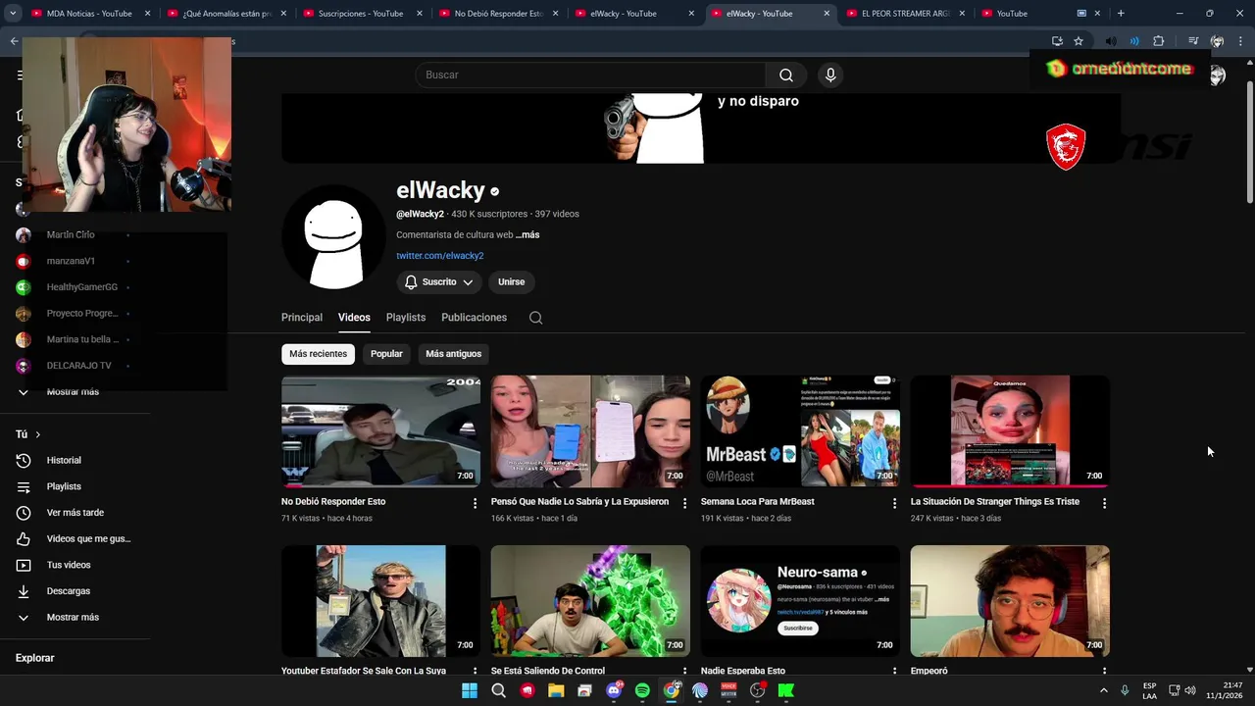Open the new tab plus button

click(x=1121, y=14)
